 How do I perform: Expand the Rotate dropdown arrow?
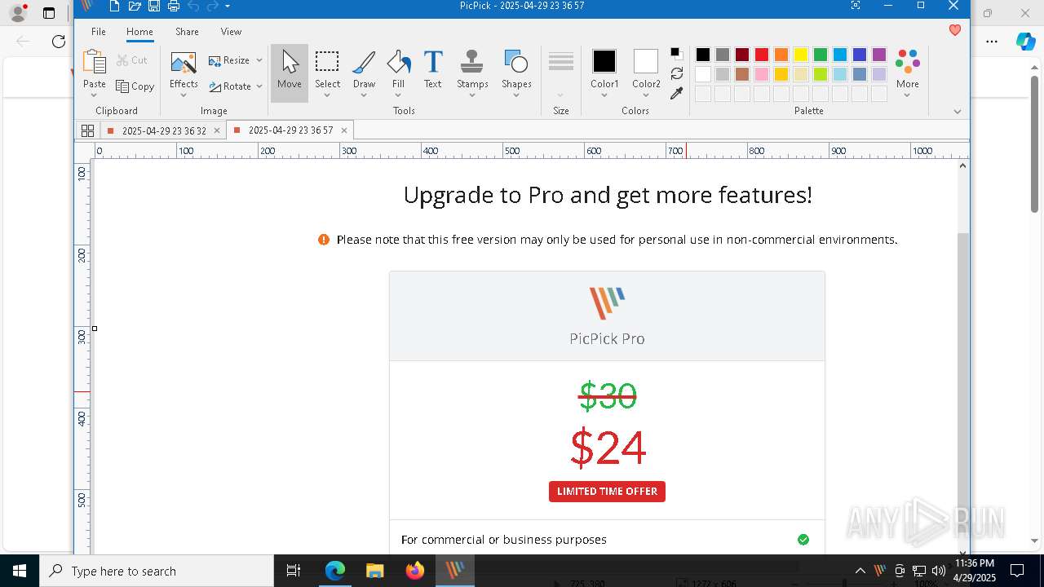259,86
